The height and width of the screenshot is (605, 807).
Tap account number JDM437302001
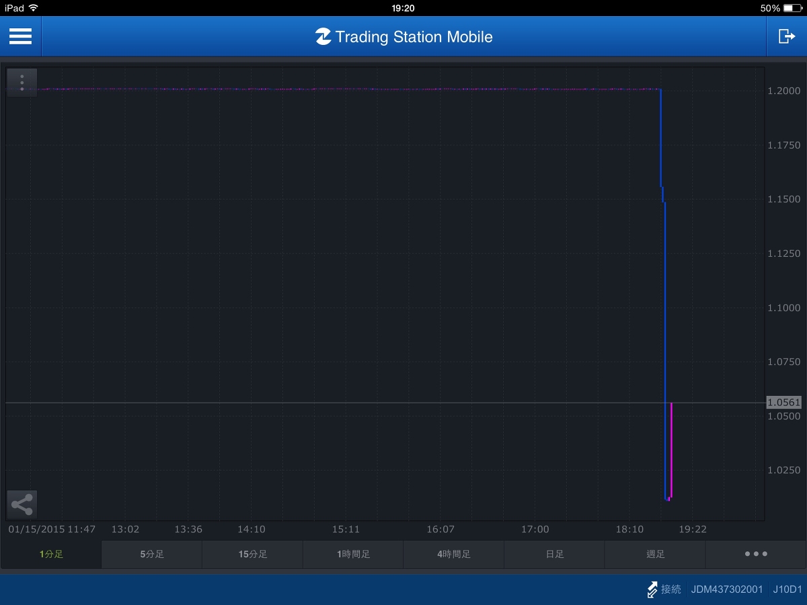(727, 590)
